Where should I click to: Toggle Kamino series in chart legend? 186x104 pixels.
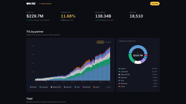pos(33,87)
